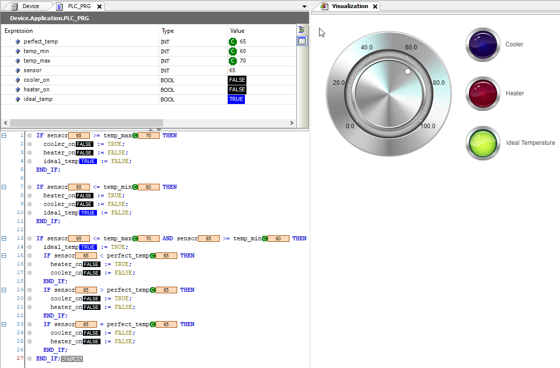Click the blue Cooler lamp
Image resolution: width=560 pixels, height=368 pixels.
click(483, 44)
